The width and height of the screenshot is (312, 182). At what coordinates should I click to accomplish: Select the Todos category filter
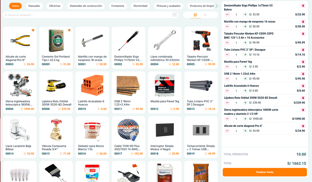click(15, 6)
